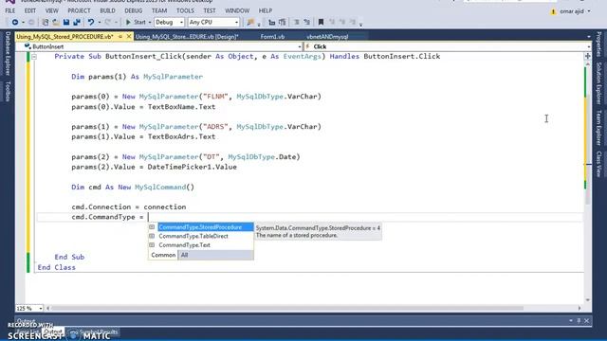
Task: Collapse the ButtonInsert_Click sub outline
Action: coord(34,57)
